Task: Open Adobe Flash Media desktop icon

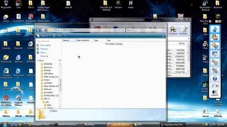Action: 31,19
